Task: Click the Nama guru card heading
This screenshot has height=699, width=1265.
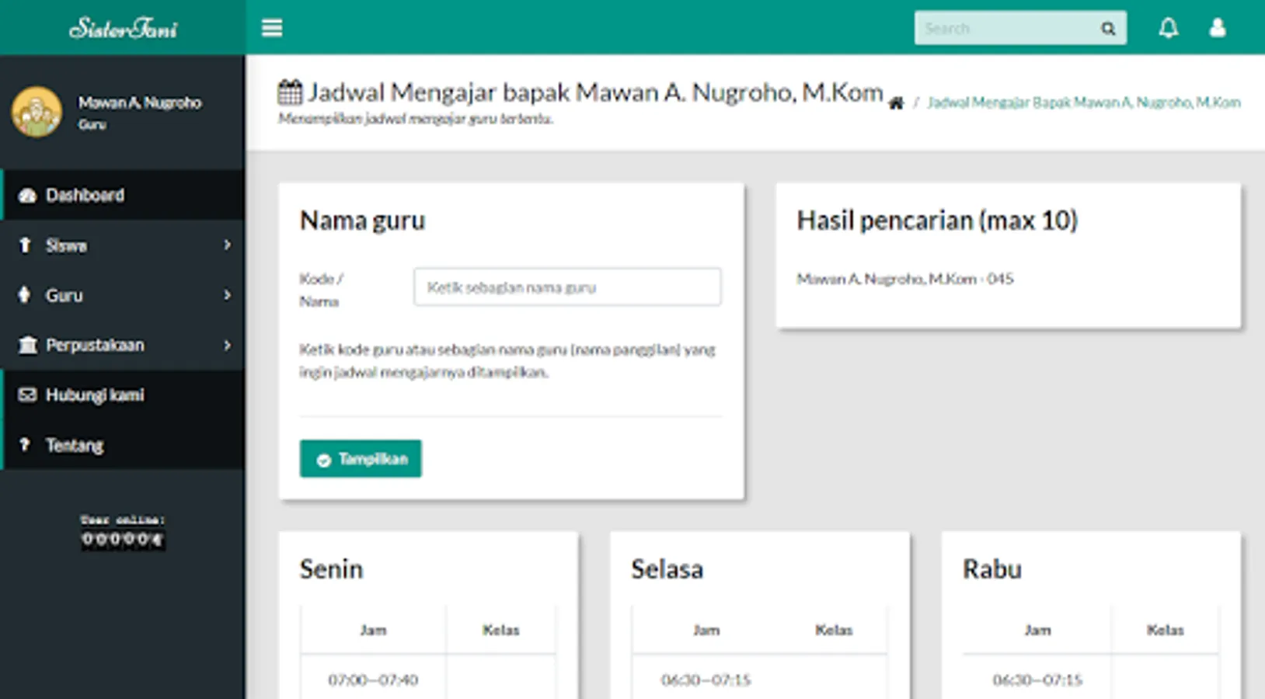Action: tap(363, 221)
